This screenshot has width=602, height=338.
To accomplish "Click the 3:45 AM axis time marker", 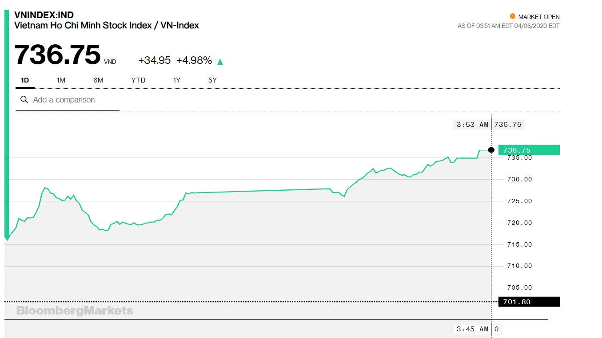I will pos(472,329).
